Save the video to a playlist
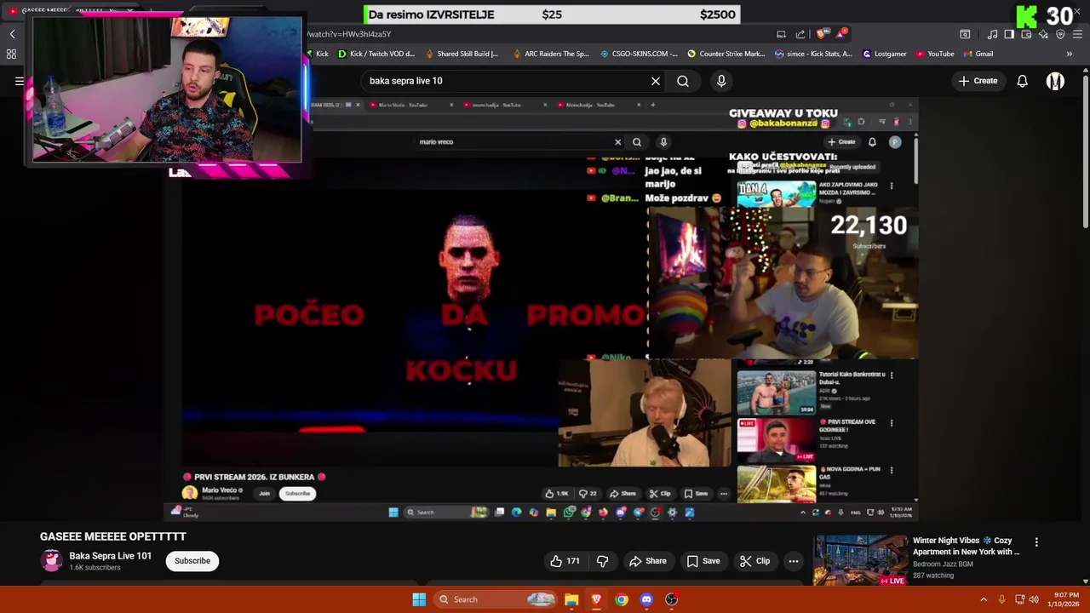1090x613 pixels. (703, 561)
